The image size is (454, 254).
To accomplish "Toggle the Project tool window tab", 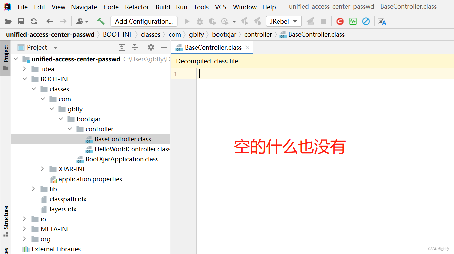I will (x=6, y=58).
